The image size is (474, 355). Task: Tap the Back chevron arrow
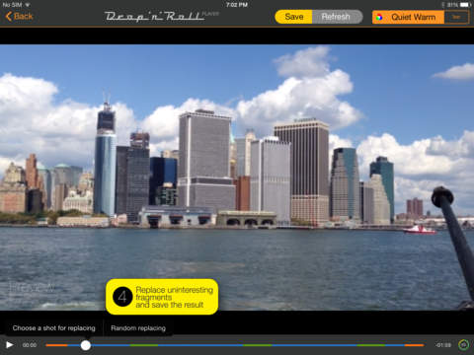coord(9,17)
